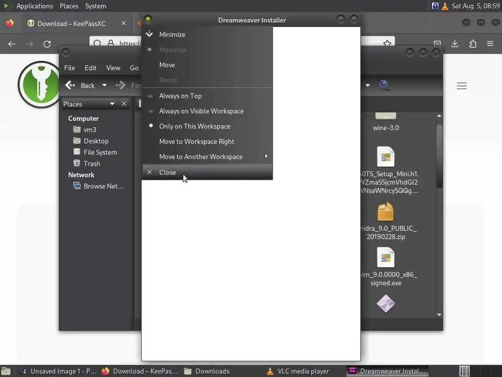
Task: Open the Firefox extensions icon
Action: pos(473,44)
